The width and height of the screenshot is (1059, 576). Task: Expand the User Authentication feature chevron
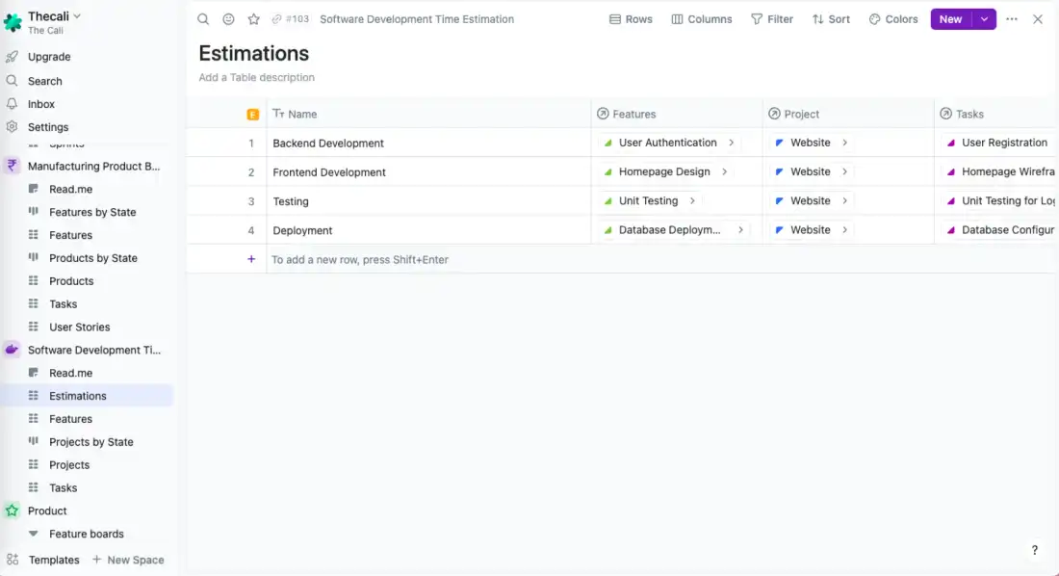tap(732, 143)
